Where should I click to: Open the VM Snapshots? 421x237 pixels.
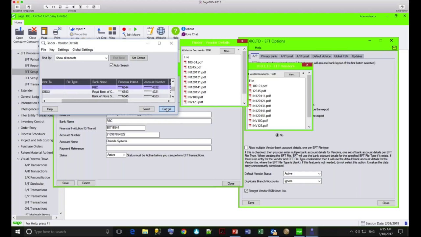[x=29, y=7]
